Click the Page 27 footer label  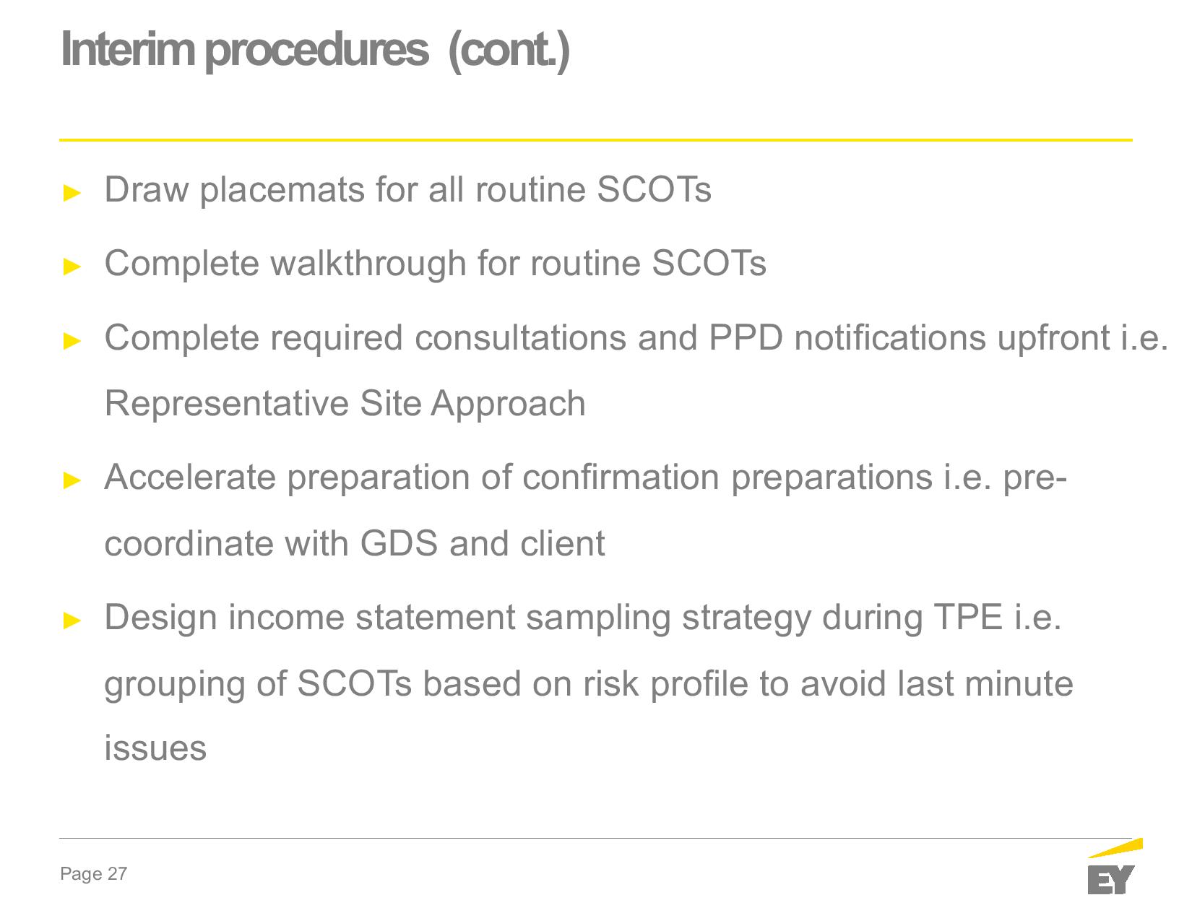[x=94, y=874]
